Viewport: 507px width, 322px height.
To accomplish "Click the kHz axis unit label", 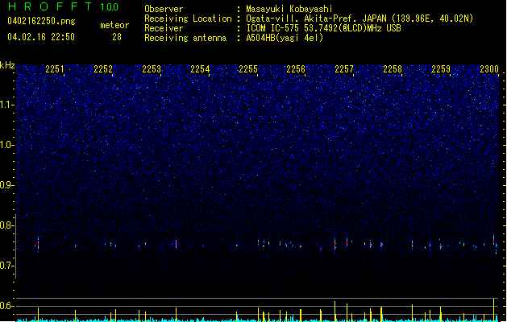I will pyautogui.click(x=7, y=65).
